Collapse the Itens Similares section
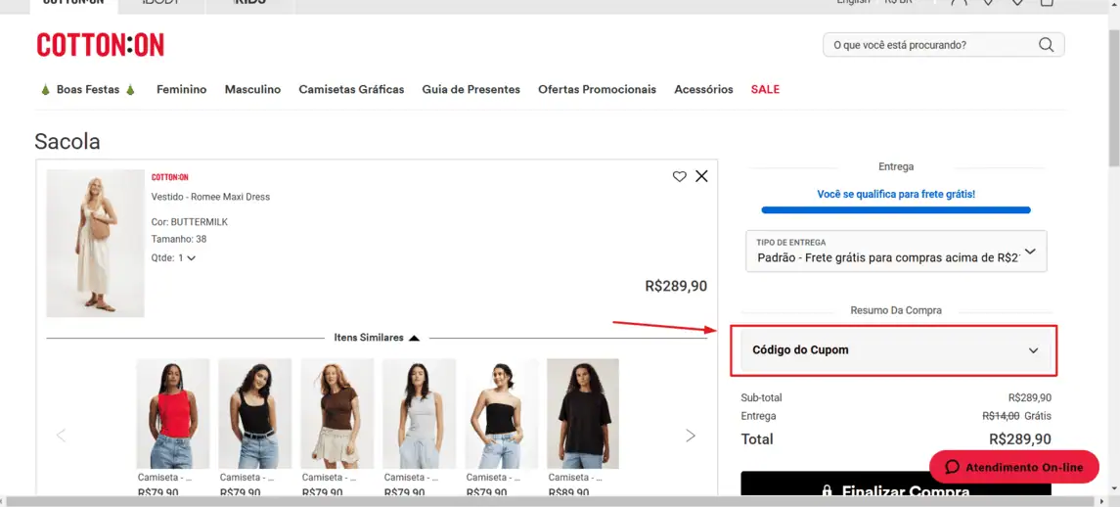 414,338
